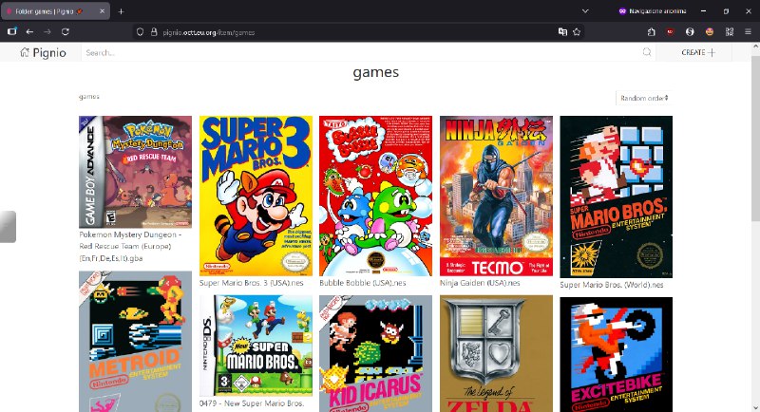Click the shield tracking protection icon
Screen dimensions: 760x412
tap(140, 31)
